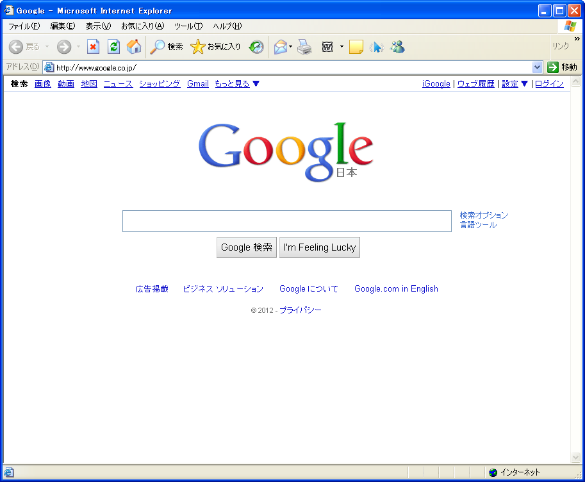This screenshot has width=585, height=482.
Task: Open Favorites (お気に入り) star toolbar button
Action: 215,47
